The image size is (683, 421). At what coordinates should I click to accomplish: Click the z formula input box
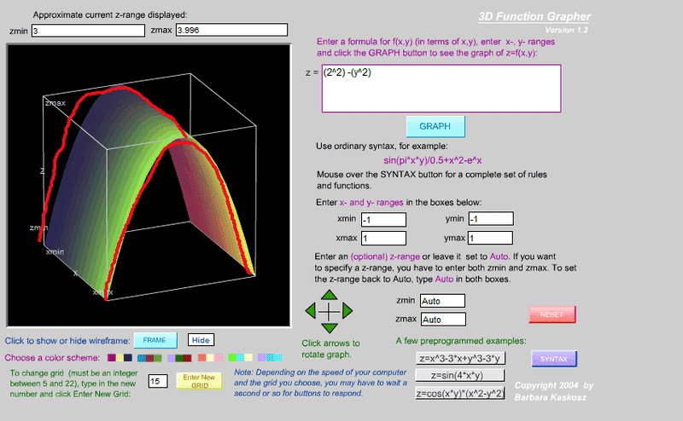click(x=441, y=88)
